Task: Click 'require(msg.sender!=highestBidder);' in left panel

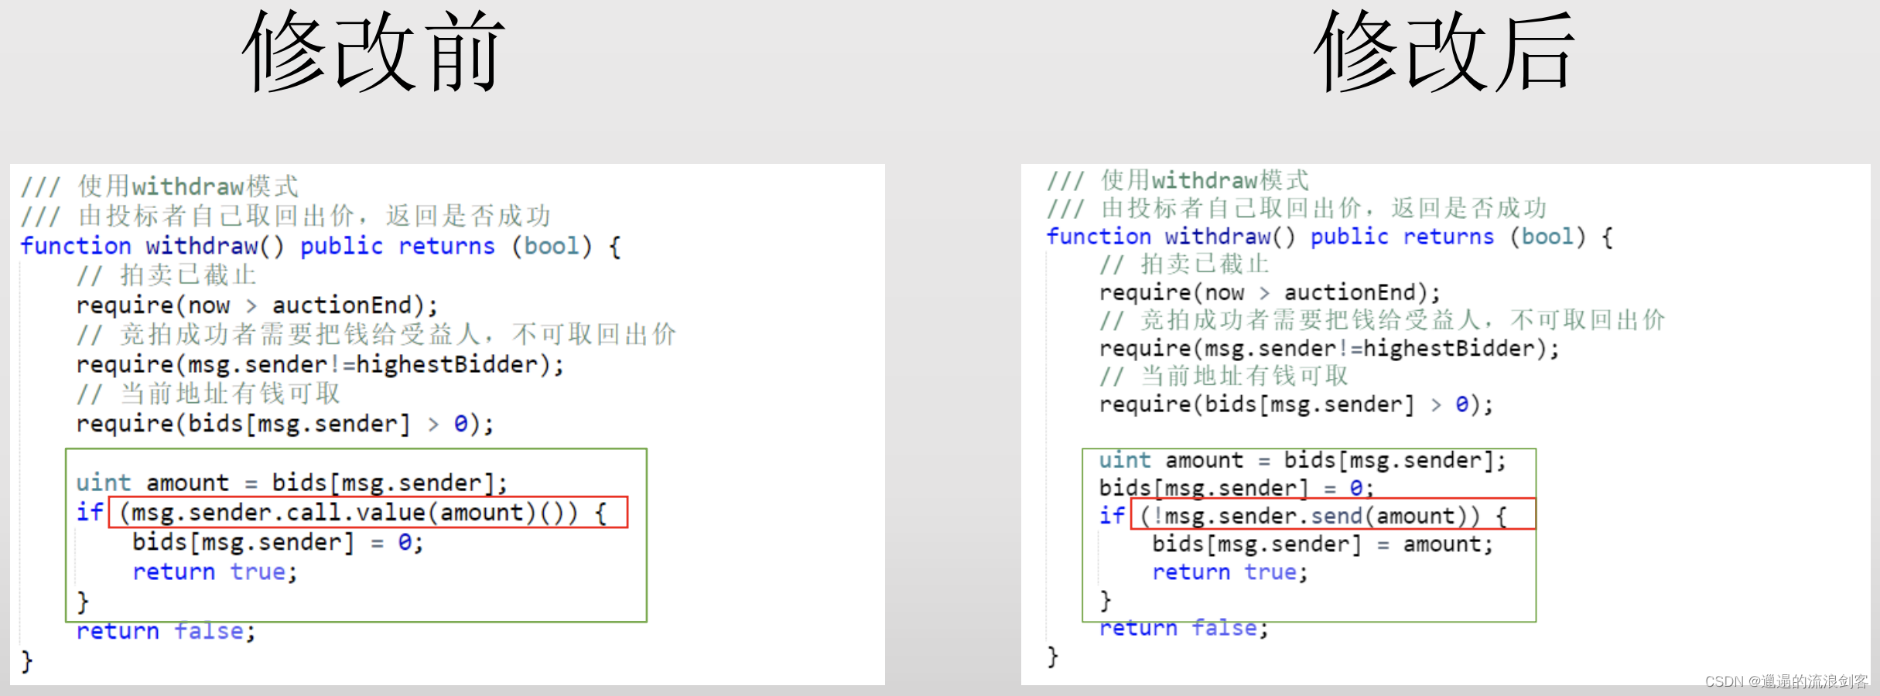Action: (x=320, y=364)
